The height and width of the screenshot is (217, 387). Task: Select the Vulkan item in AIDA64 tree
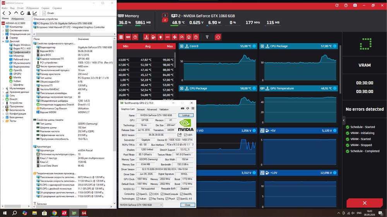pyautogui.click(x=17, y=81)
